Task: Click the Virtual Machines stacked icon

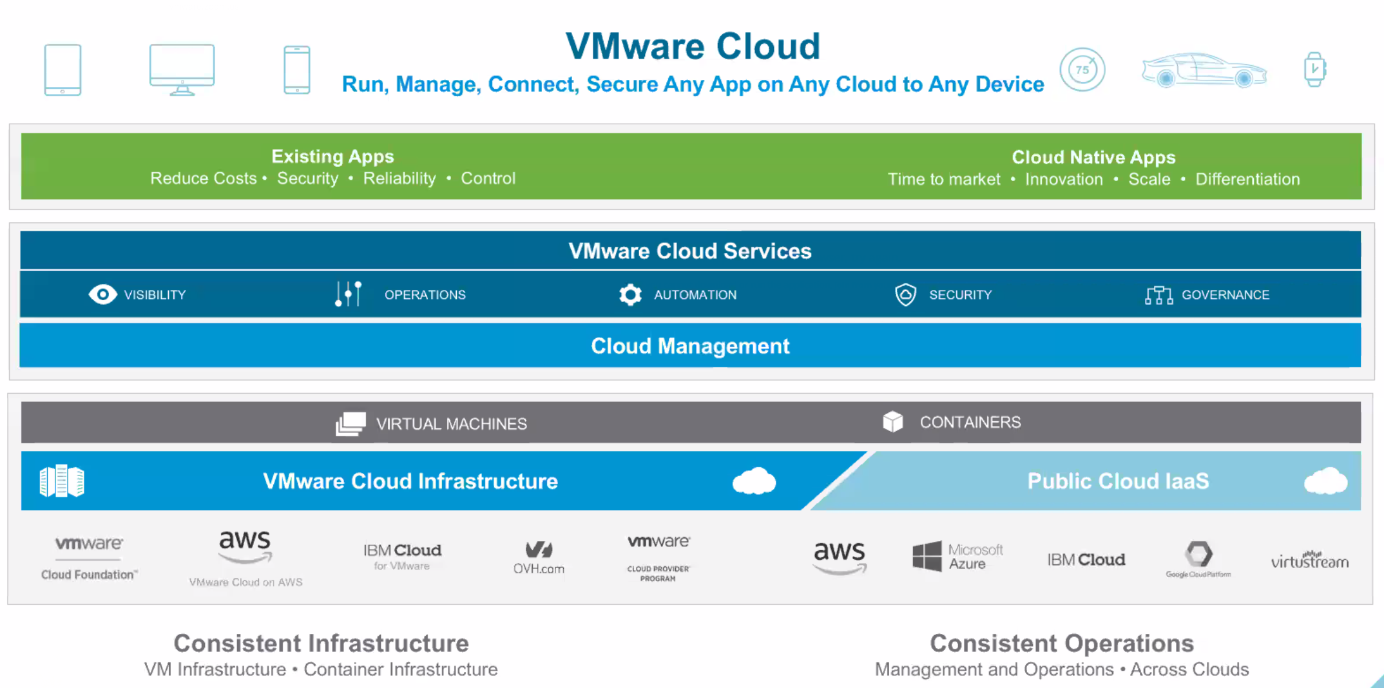Action: click(351, 424)
